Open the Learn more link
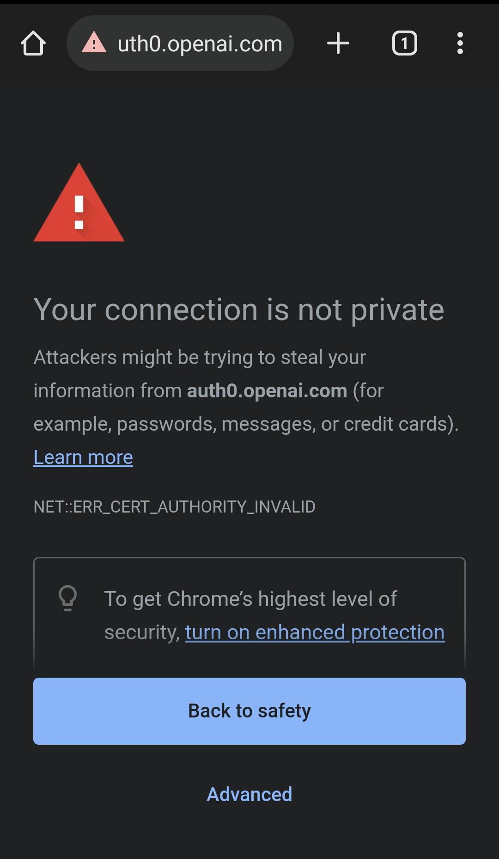Image resolution: width=499 pixels, height=859 pixels. click(83, 457)
